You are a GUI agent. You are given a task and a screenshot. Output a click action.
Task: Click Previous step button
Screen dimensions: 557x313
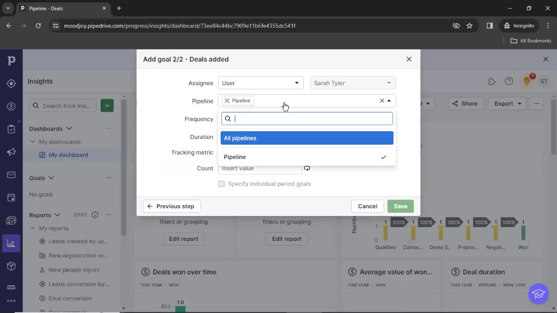pyautogui.click(x=171, y=206)
